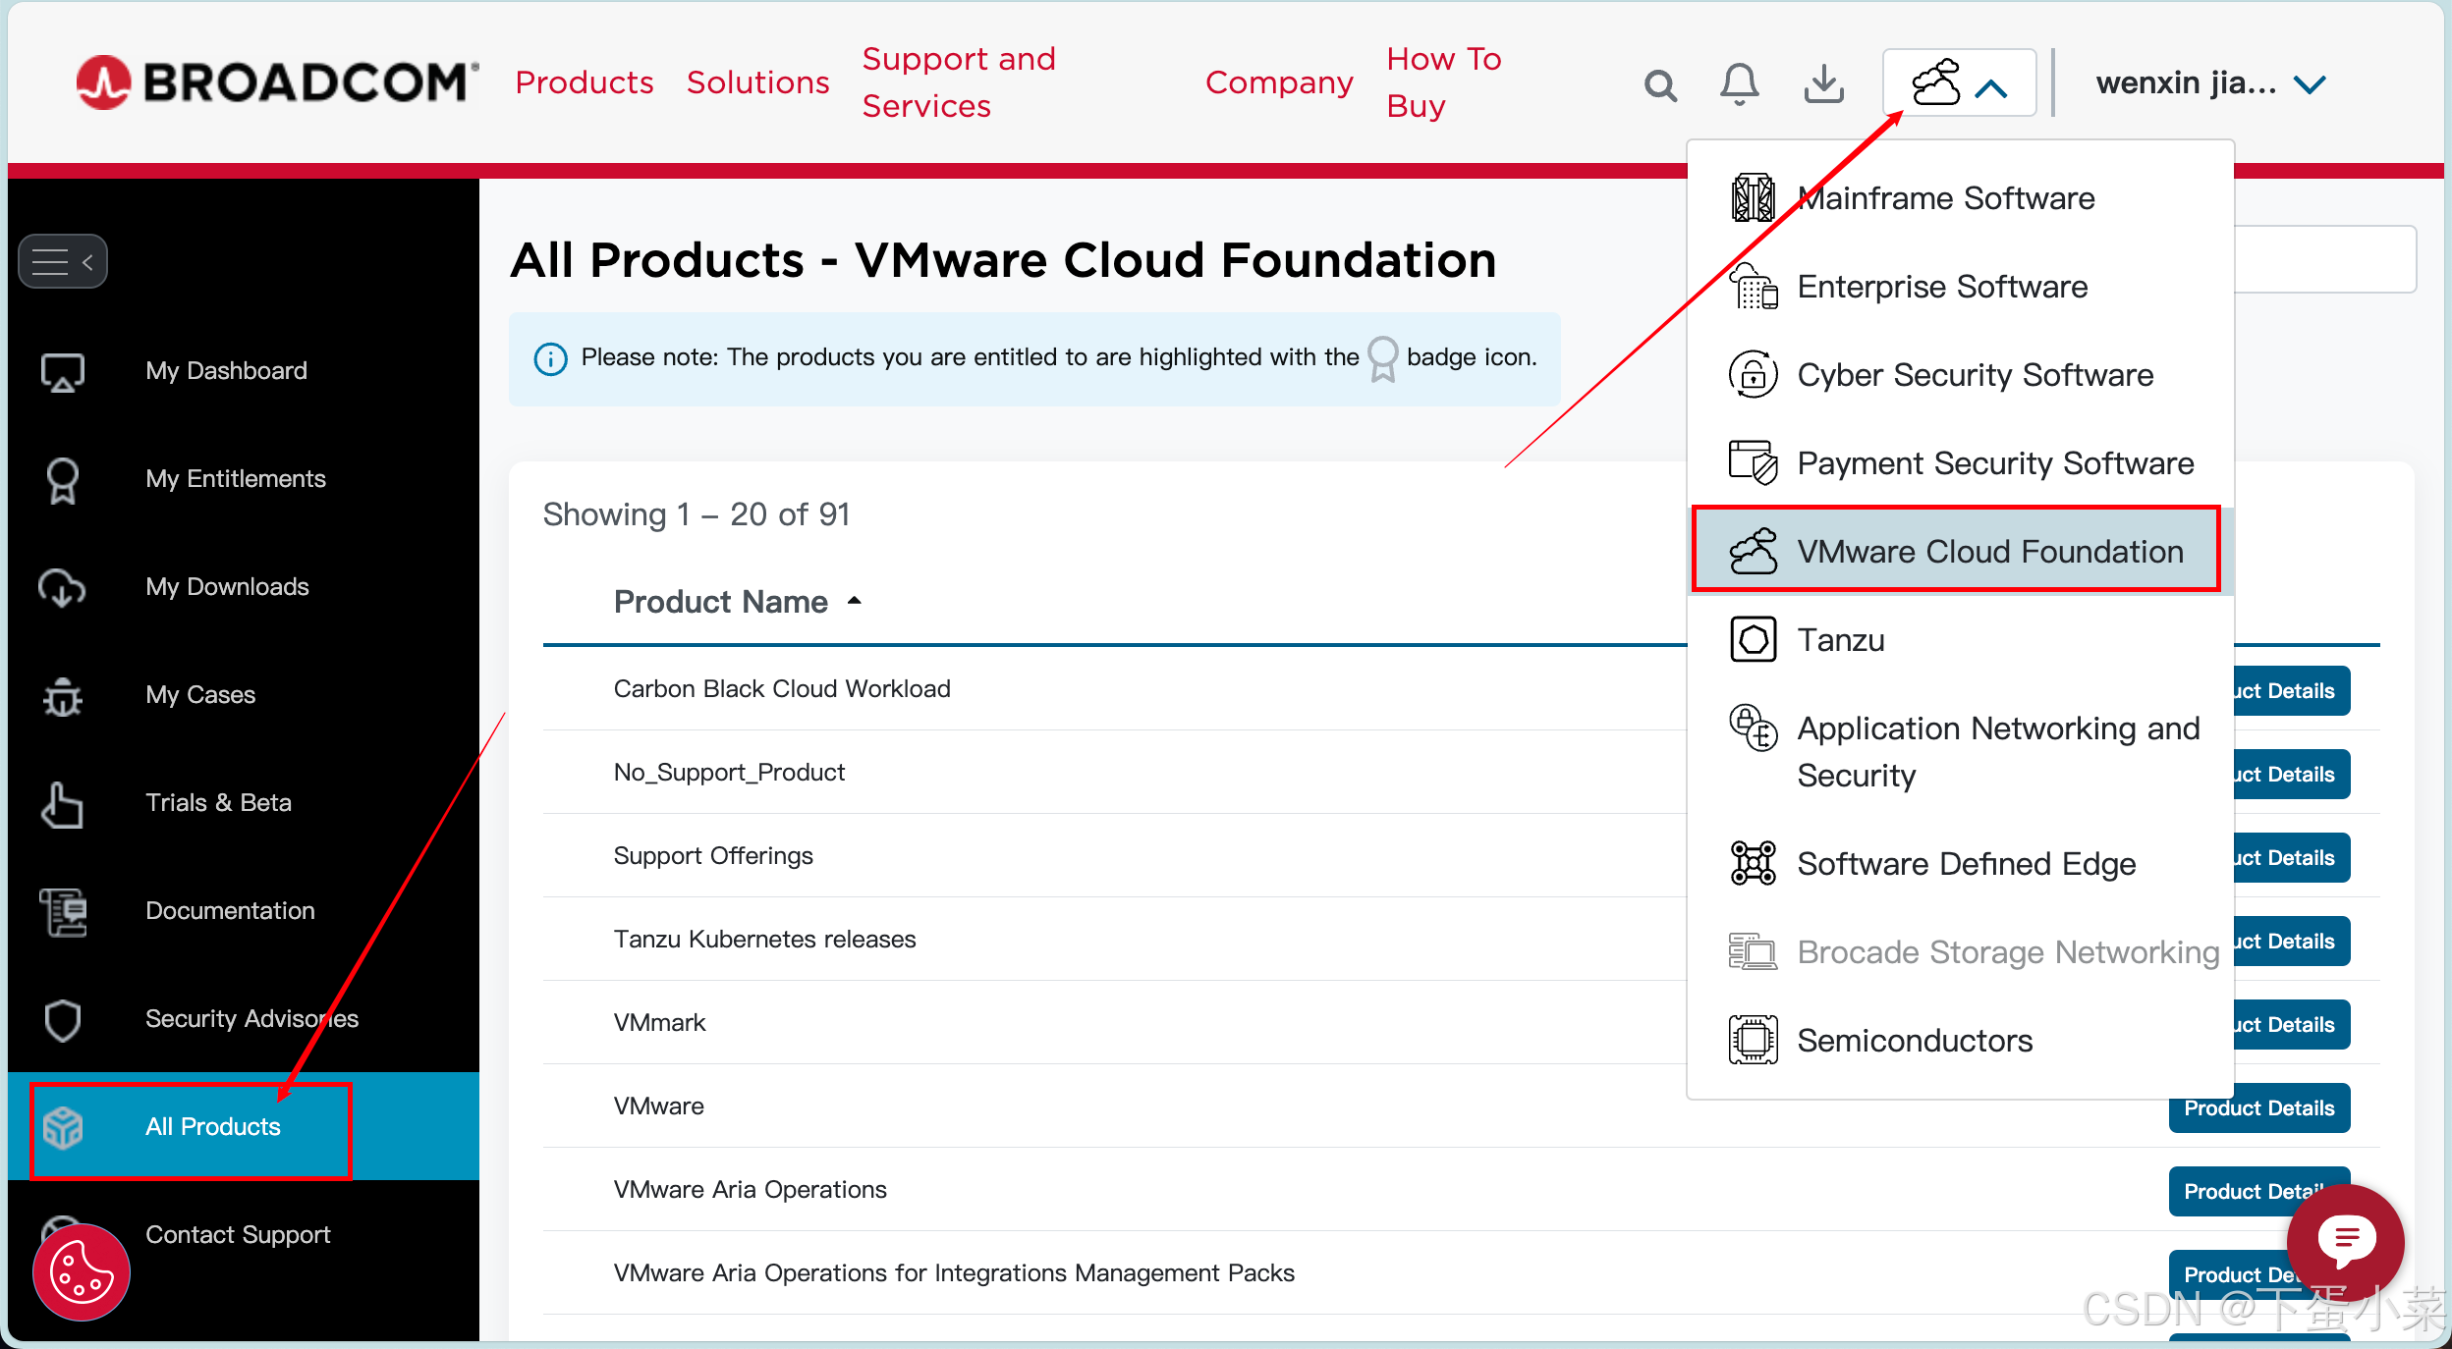Click Enterprise Software icon in dropdown
This screenshot has width=2452, height=1349.
pyautogui.click(x=1754, y=287)
